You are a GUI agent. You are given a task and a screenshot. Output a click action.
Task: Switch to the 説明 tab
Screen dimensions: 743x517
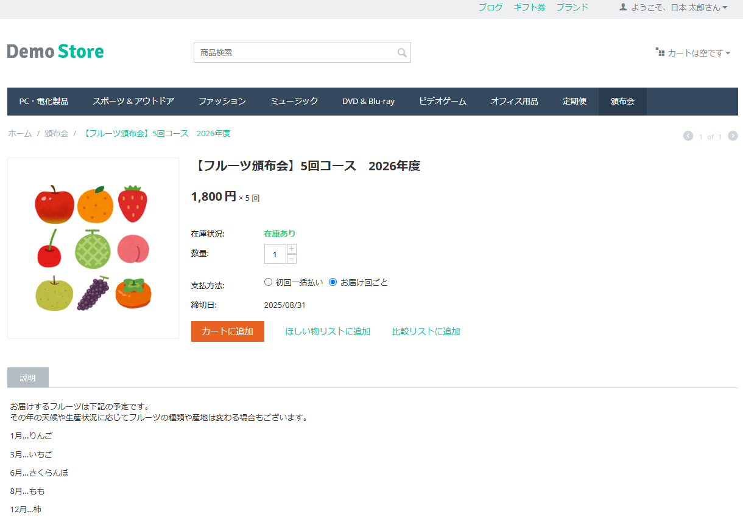coord(28,378)
